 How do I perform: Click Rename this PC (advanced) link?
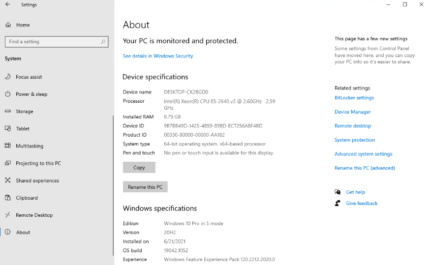click(x=365, y=168)
